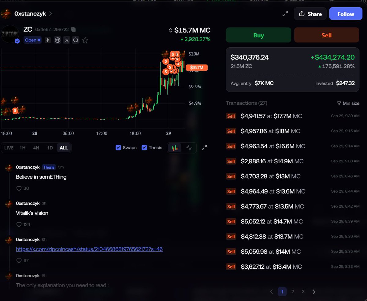Open the token's X profile icon
Viewport: 367px width, 301px height.
[x=67, y=40]
